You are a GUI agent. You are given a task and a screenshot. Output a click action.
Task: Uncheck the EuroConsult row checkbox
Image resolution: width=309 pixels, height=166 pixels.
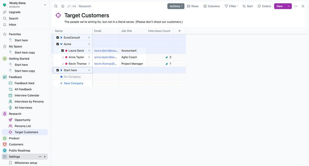58,37
